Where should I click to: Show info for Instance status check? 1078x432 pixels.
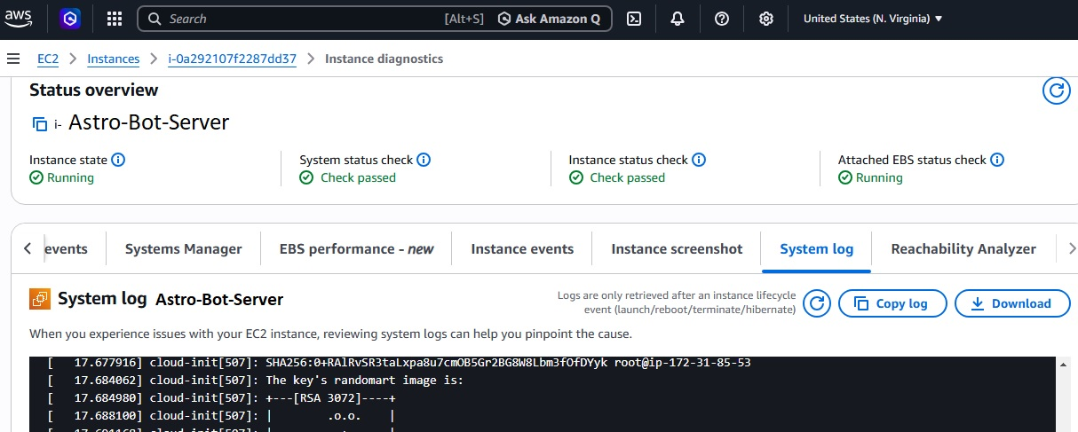(x=699, y=160)
